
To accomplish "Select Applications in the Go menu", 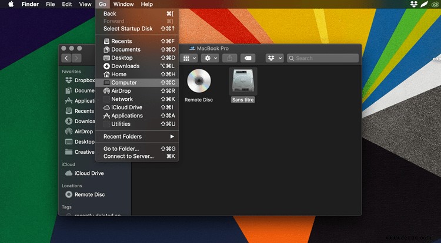I will click(x=137, y=116).
